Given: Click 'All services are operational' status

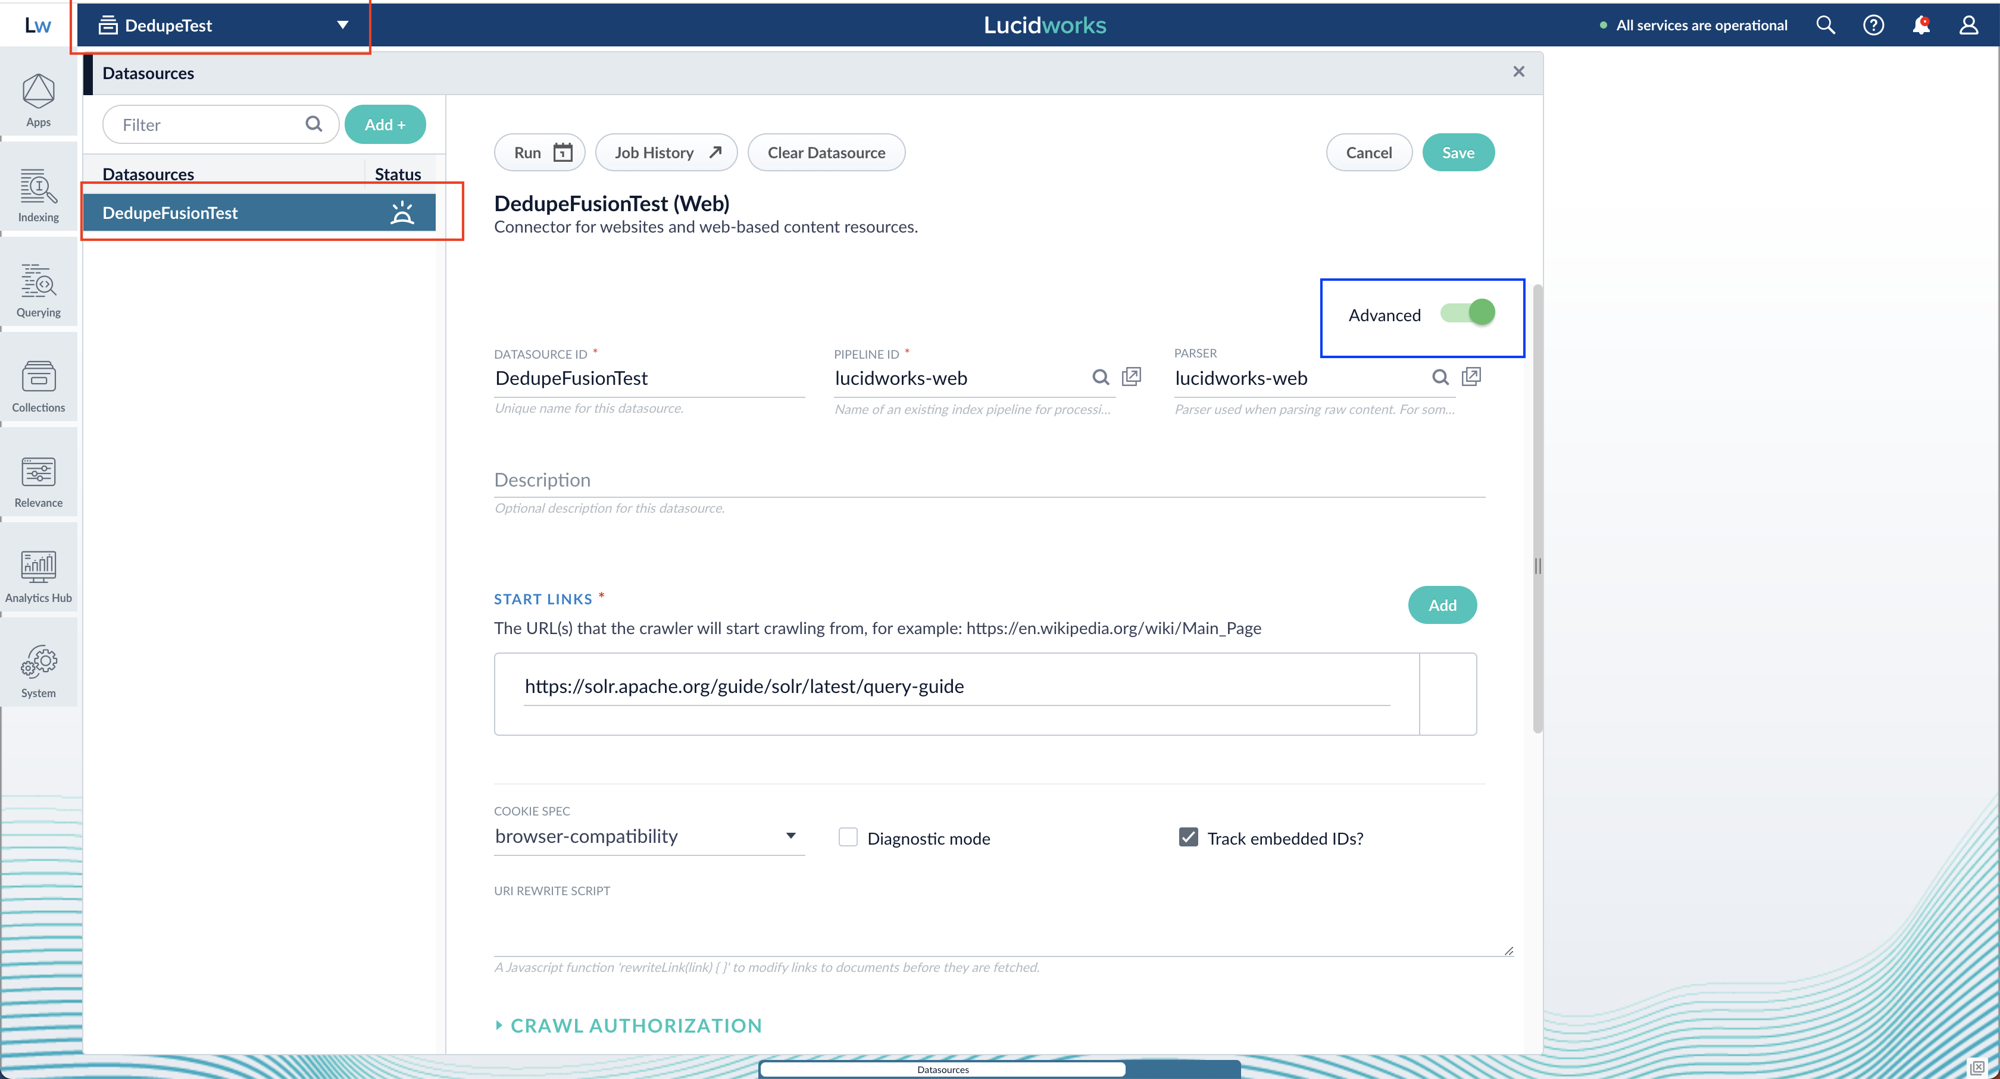Looking at the screenshot, I should pyautogui.click(x=1693, y=25).
